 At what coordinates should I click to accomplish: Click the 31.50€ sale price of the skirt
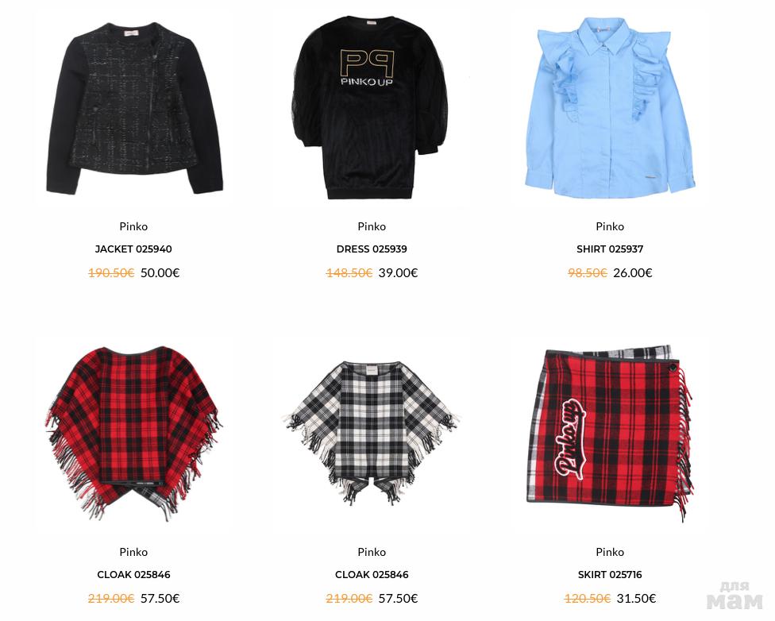[x=636, y=599]
